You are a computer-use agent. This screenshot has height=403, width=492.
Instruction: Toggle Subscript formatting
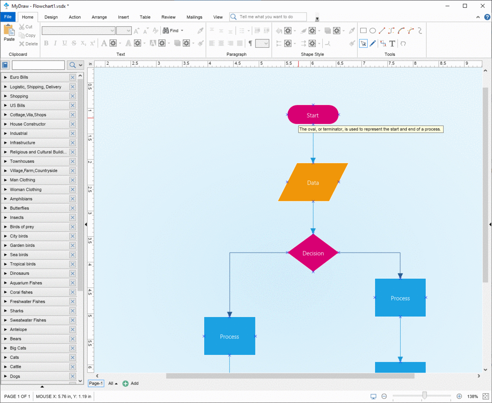point(83,43)
